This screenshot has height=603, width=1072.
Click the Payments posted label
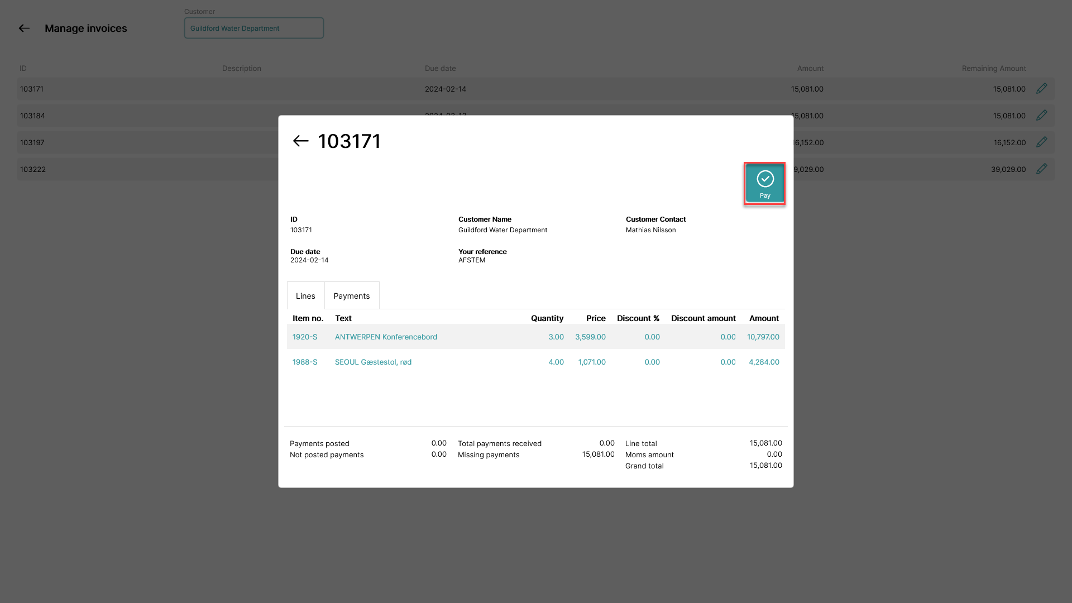coord(319,443)
